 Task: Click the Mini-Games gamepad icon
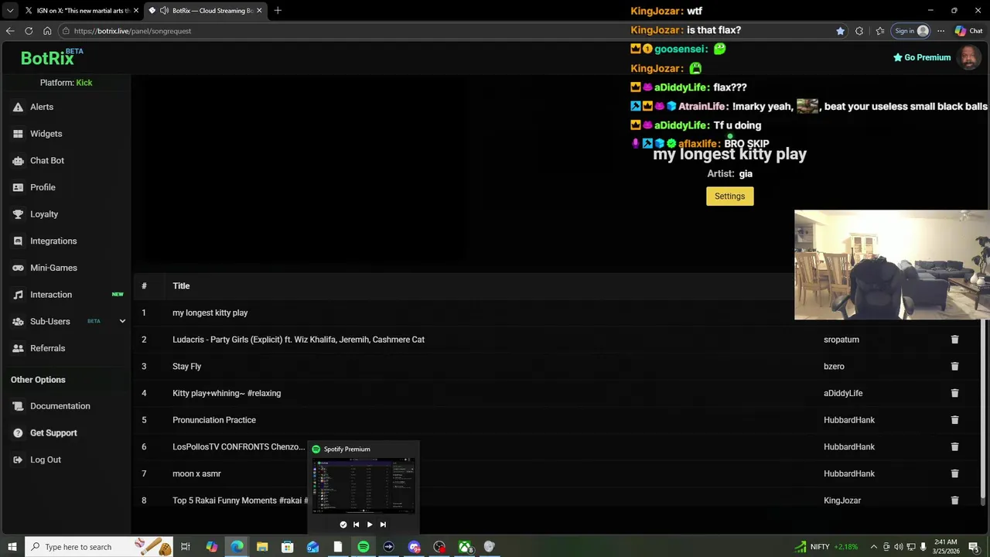[x=18, y=268]
